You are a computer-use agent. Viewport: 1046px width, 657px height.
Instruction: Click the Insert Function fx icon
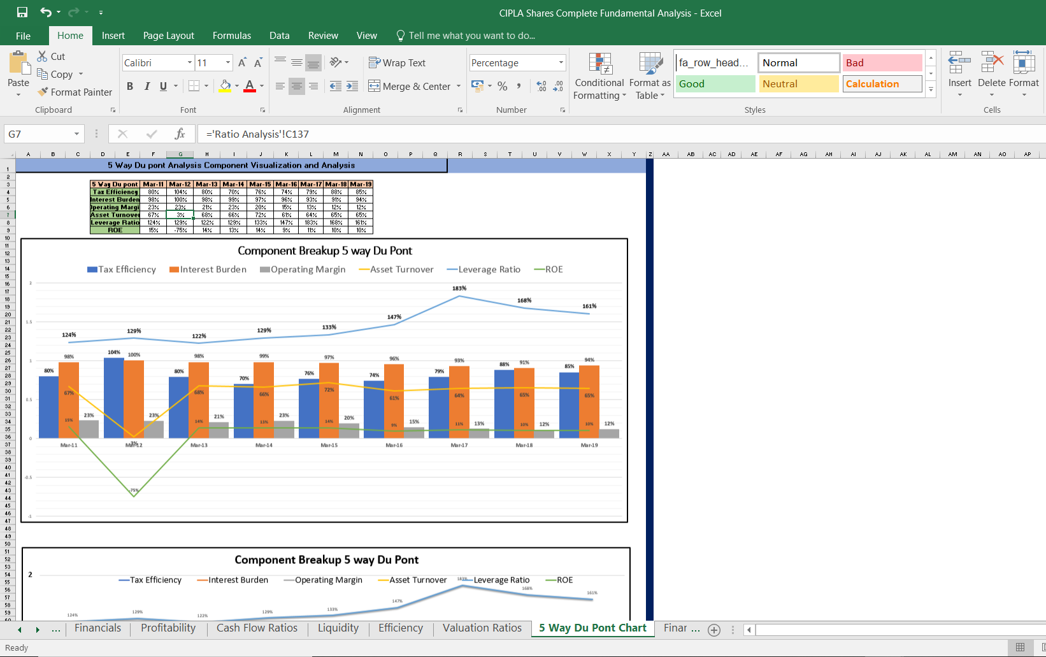coord(180,134)
